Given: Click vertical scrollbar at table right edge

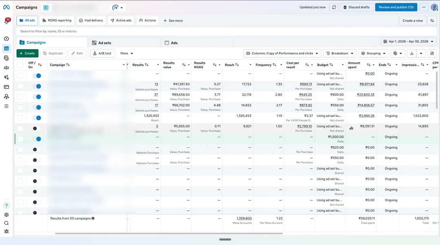Looking at the screenshot, I should [436, 90].
